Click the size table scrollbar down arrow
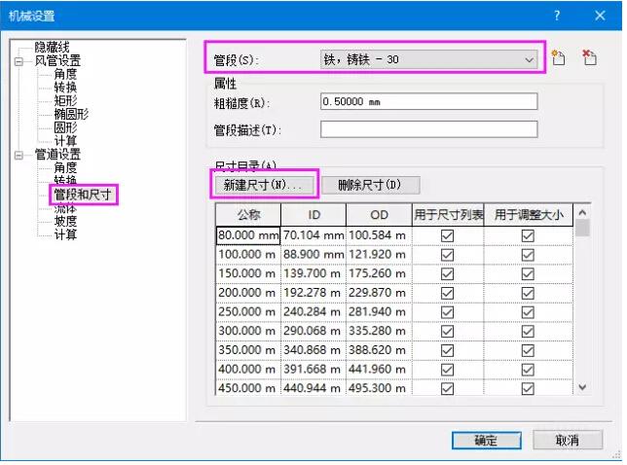Image resolution: width=627 pixels, height=465 pixels. [x=582, y=387]
